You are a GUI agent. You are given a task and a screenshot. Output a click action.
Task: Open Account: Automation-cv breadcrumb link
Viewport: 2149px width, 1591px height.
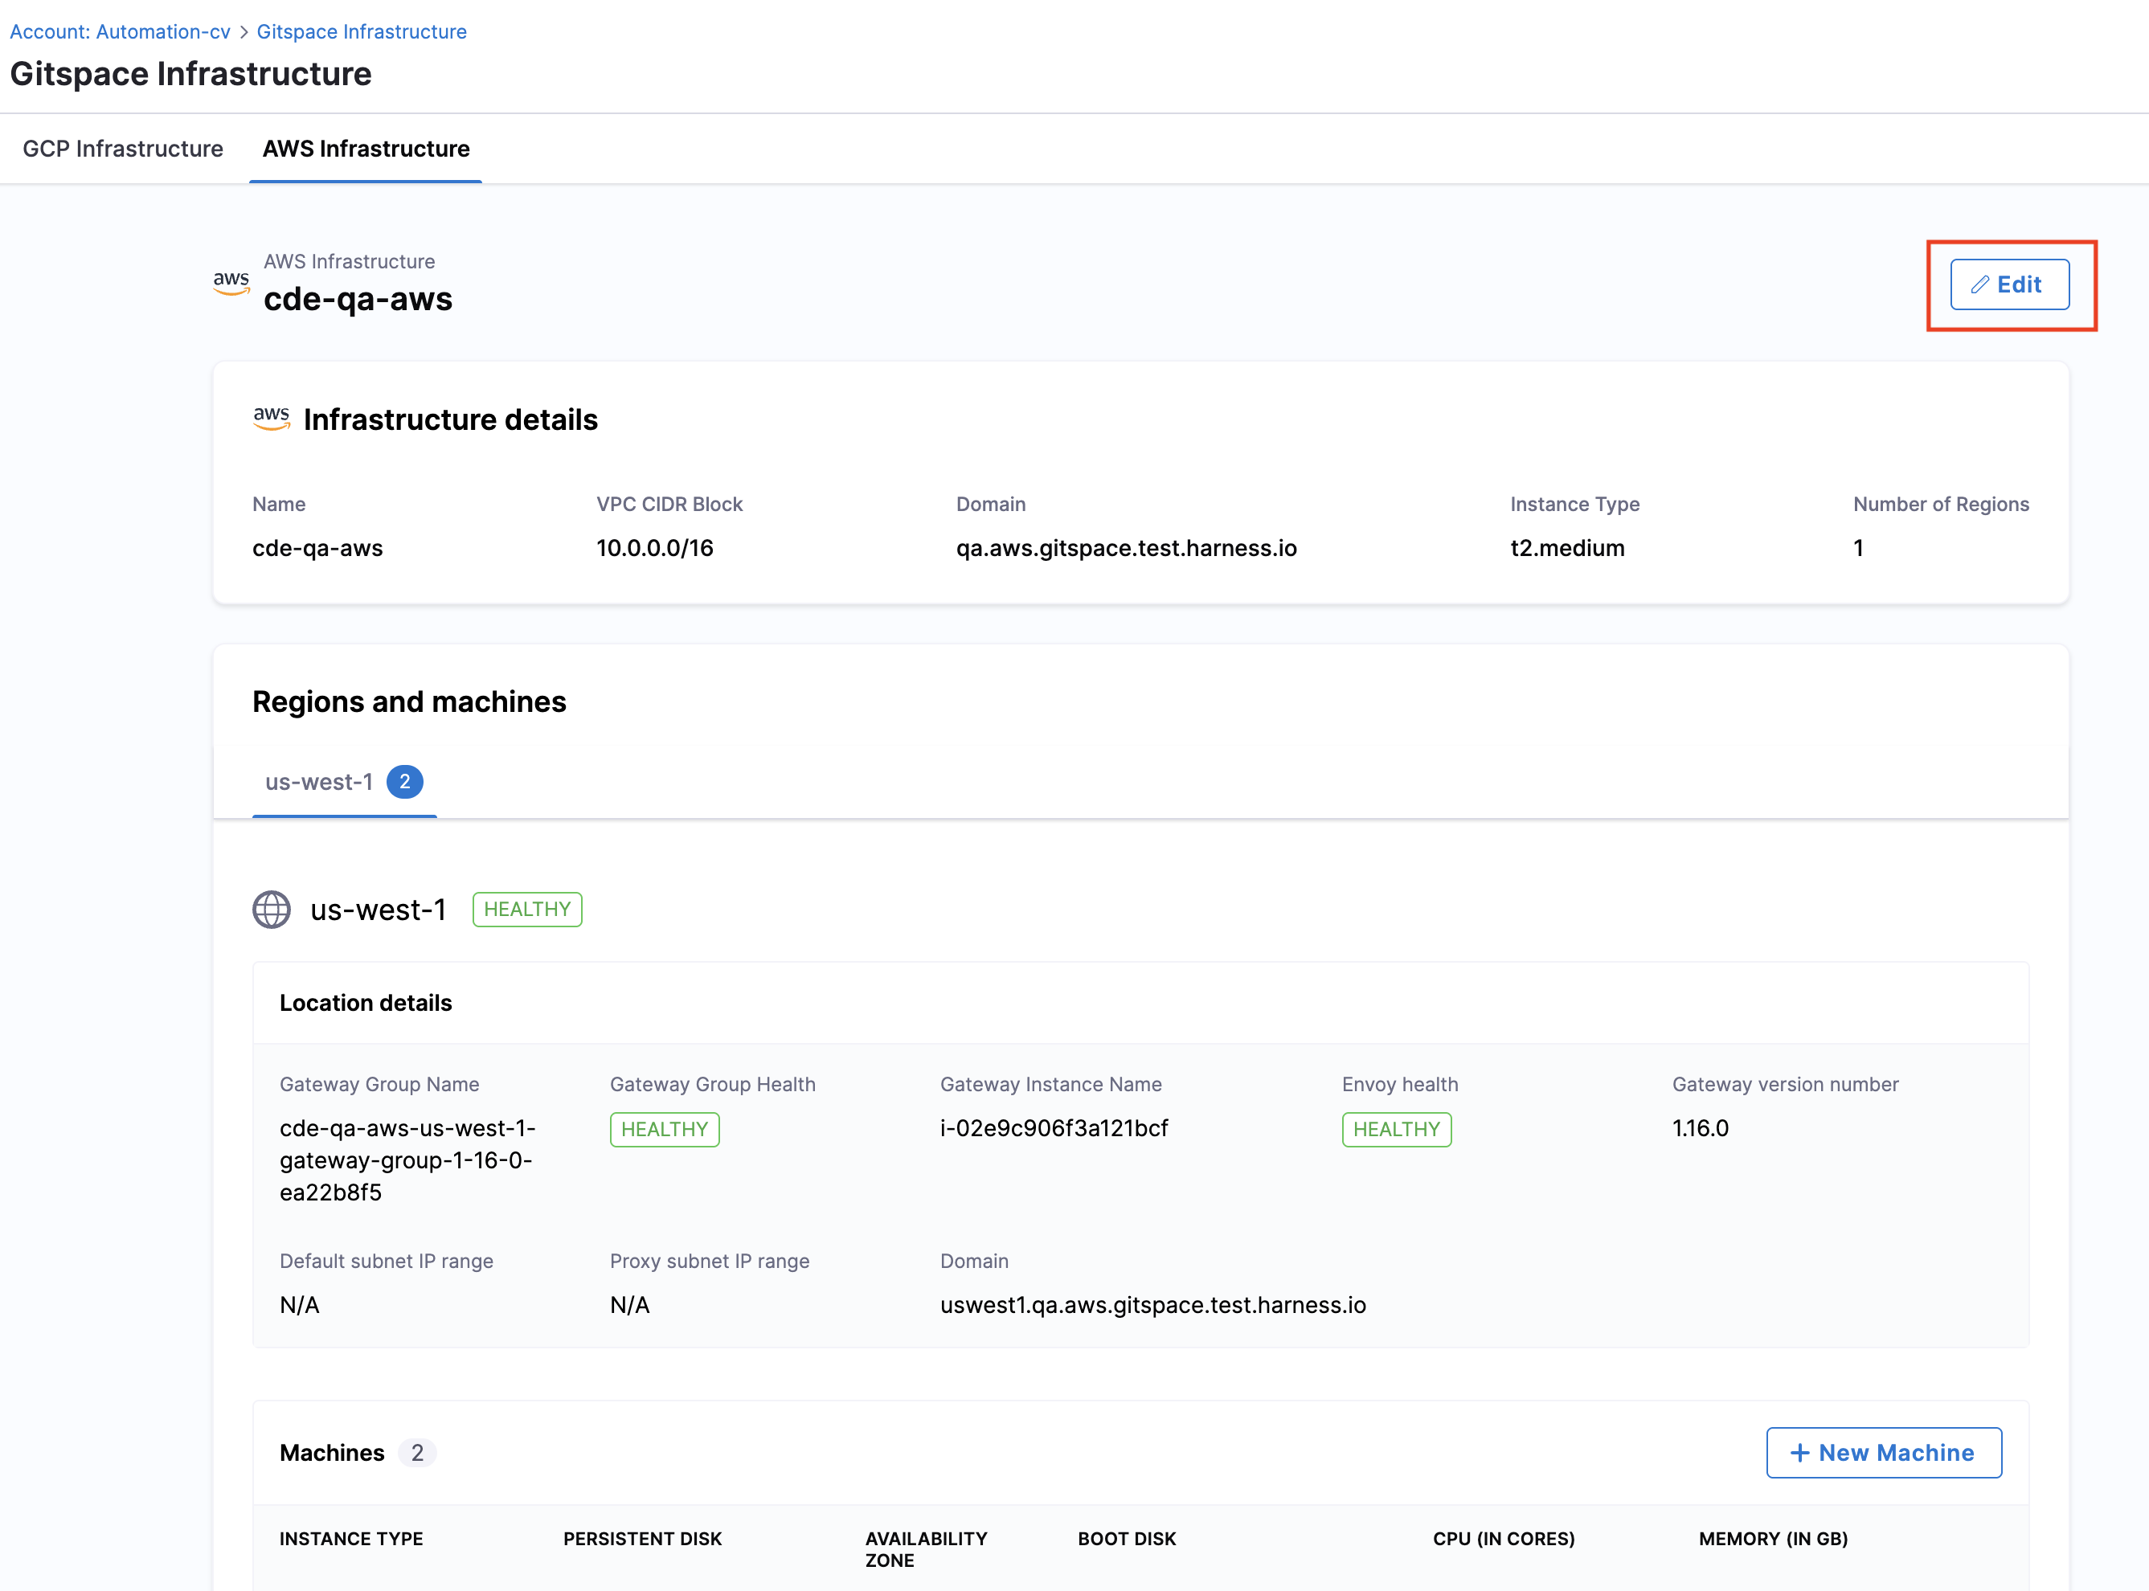tap(121, 32)
